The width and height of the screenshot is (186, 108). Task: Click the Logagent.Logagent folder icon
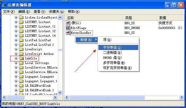pos(21,76)
